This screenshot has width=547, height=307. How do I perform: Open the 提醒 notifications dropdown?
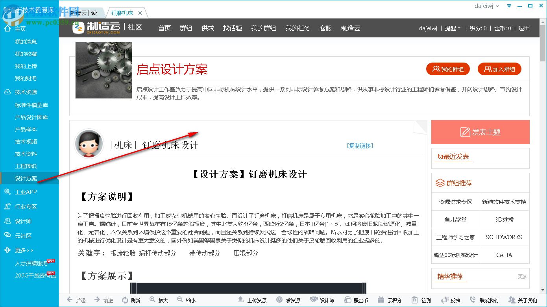tap(451, 28)
